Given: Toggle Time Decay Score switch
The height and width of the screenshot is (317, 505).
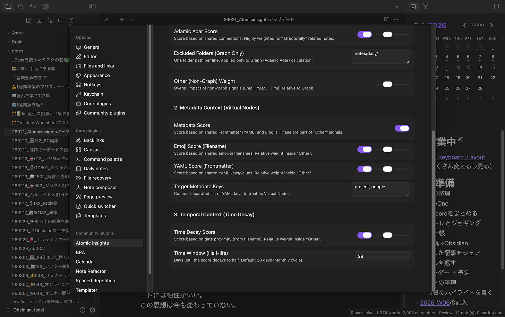Looking at the screenshot, I should point(365,235).
